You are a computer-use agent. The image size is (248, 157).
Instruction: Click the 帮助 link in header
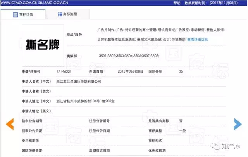point(177,3)
